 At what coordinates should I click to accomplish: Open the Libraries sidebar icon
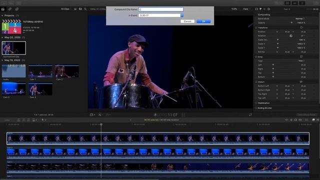[x=3, y=9]
